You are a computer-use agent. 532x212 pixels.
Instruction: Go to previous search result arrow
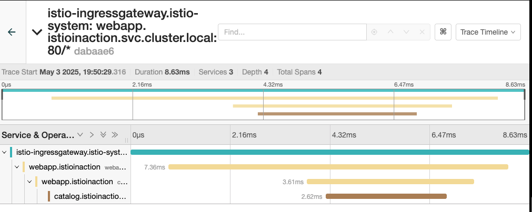tap(390, 32)
